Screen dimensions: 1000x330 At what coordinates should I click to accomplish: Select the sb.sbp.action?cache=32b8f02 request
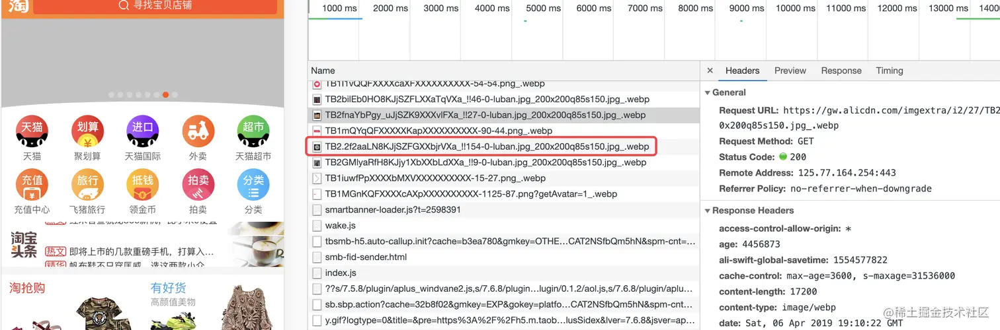pos(505,305)
